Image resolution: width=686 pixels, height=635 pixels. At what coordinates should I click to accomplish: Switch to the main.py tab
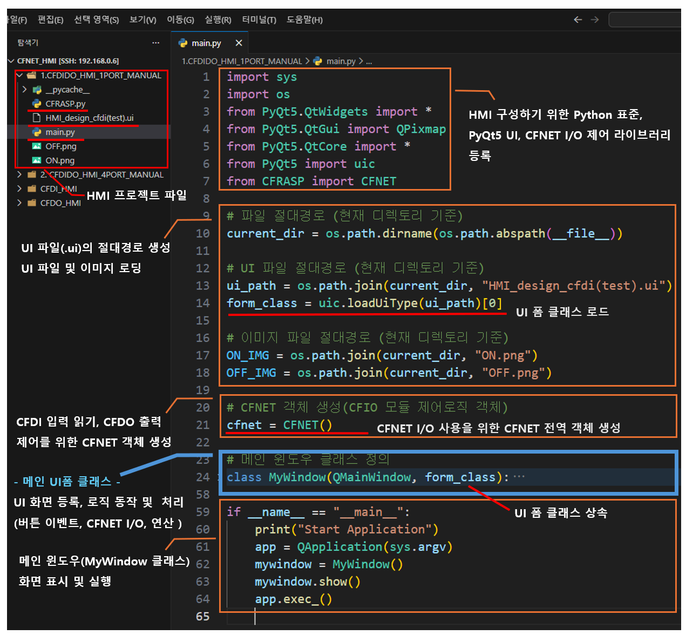click(x=206, y=43)
